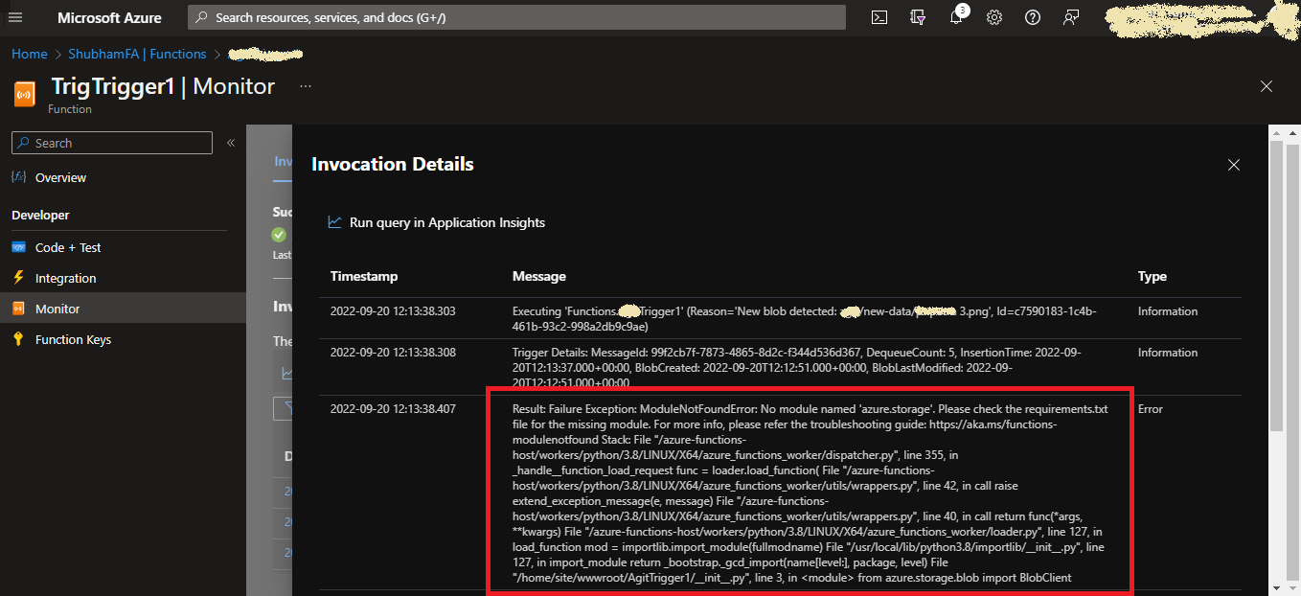Viewport: 1301px width, 596px height.
Task: Click the Type column header
Action: pos(1153,276)
